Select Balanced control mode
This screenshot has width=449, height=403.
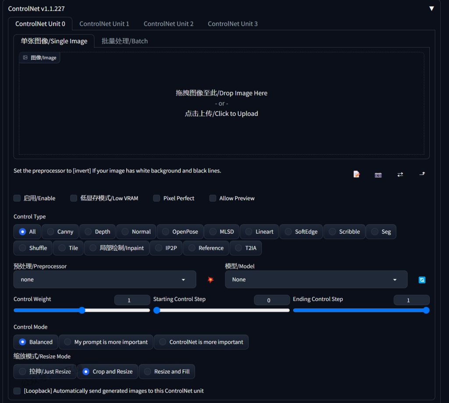(36, 342)
